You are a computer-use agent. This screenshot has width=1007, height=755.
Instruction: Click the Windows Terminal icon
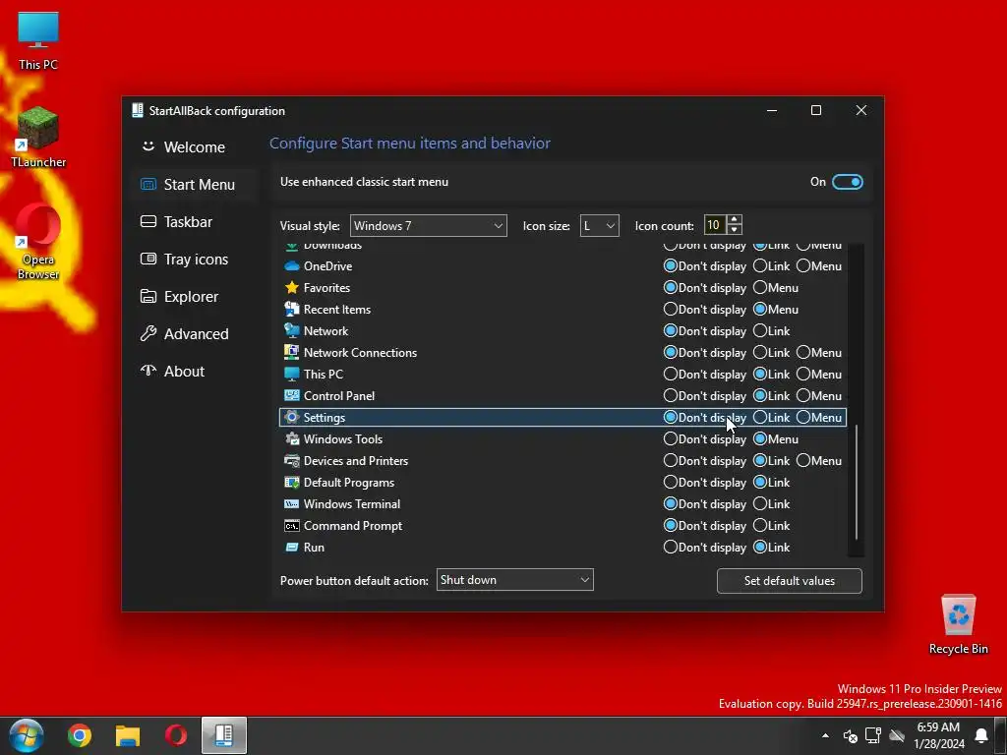(x=291, y=504)
